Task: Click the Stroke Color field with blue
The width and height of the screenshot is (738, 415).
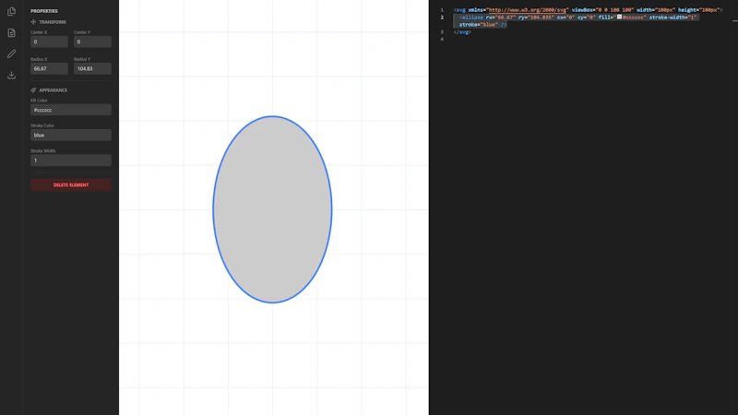Action: click(x=71, y=135)
